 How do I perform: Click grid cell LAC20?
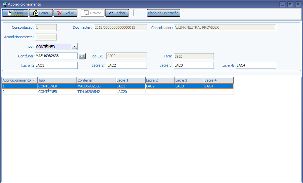pyautogui.click(x=131, y=92)
